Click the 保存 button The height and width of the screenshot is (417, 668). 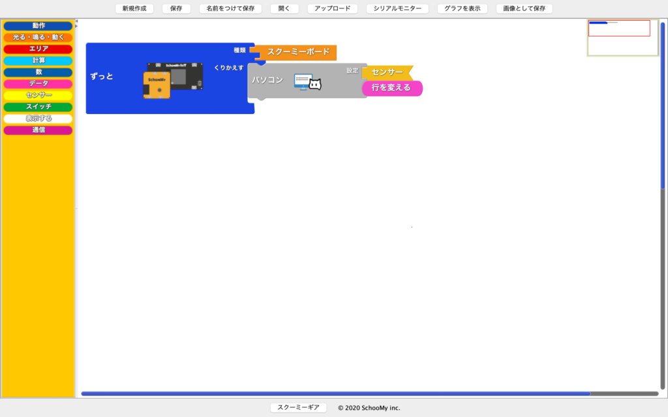coord(176,8)
